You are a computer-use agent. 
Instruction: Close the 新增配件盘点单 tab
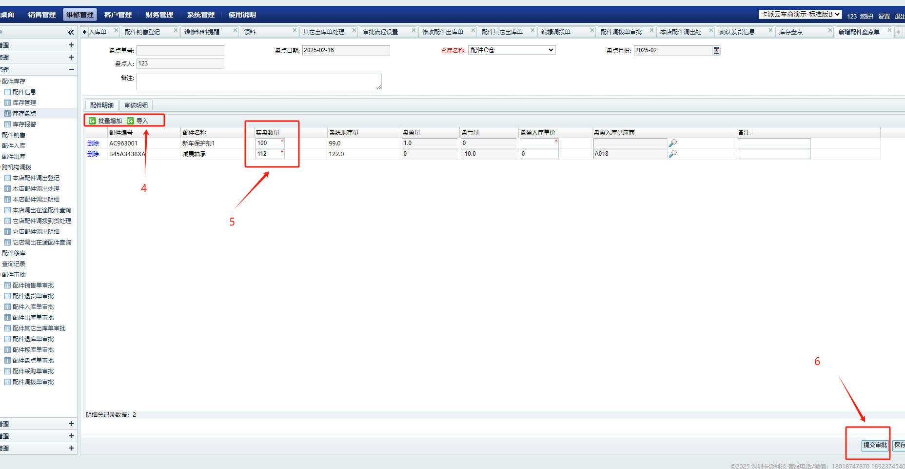pos(889,30)
